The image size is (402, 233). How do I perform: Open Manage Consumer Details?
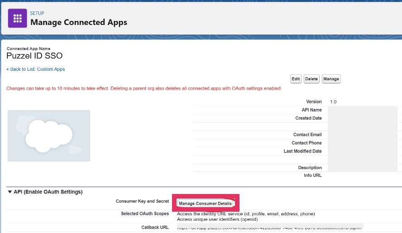(x=205, y=204)
